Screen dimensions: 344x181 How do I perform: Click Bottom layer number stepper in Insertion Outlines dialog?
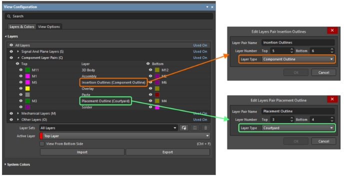coord(332,50)
